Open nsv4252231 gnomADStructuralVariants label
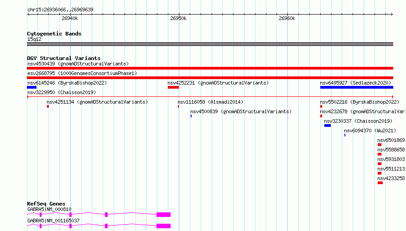Viewport: 406px width, 231px height. click(218, 83)
